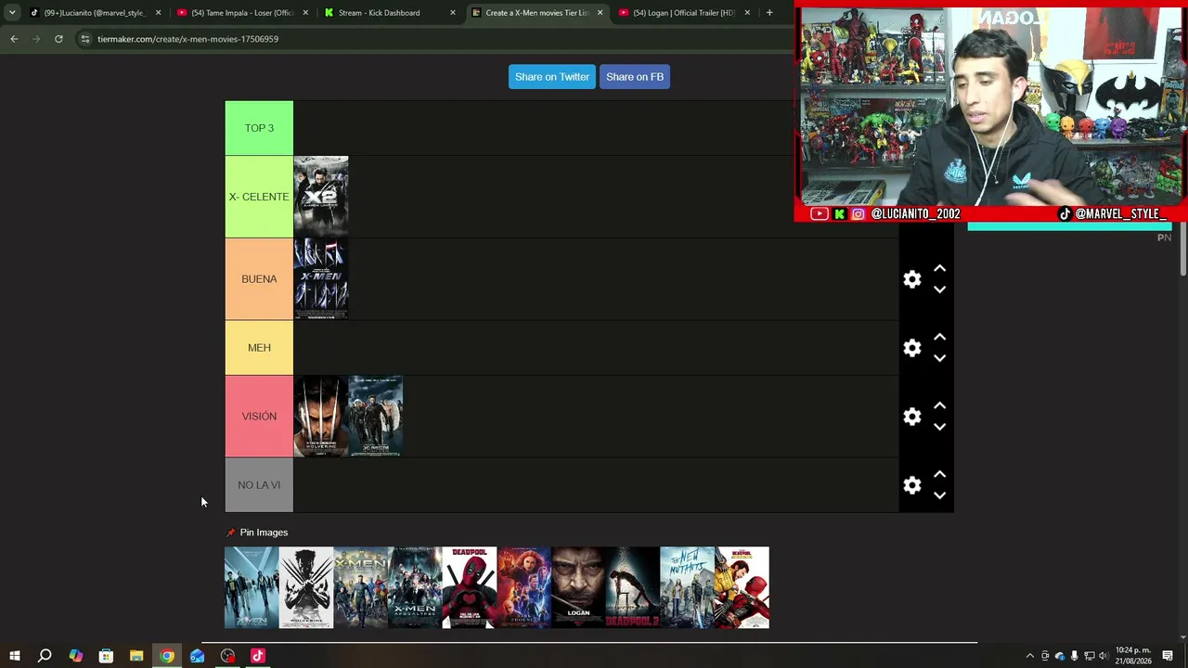Click the Pin Images label
The height and width of the screenshot is (668, 1188).
[x=264, y=533]
